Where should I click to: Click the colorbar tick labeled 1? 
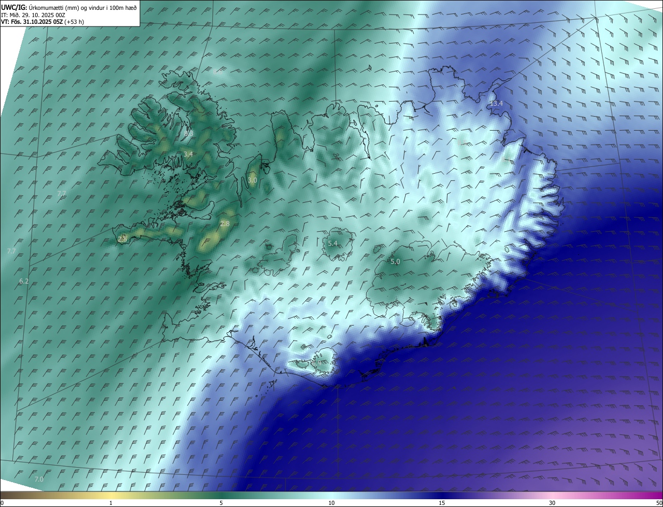coord(111,503)
